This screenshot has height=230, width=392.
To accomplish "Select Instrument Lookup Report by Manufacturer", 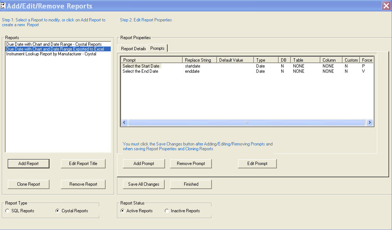I will (x=51, y=54).
